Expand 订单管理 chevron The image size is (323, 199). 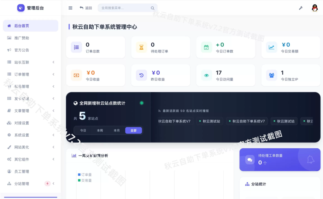click(x=53, y=74)
